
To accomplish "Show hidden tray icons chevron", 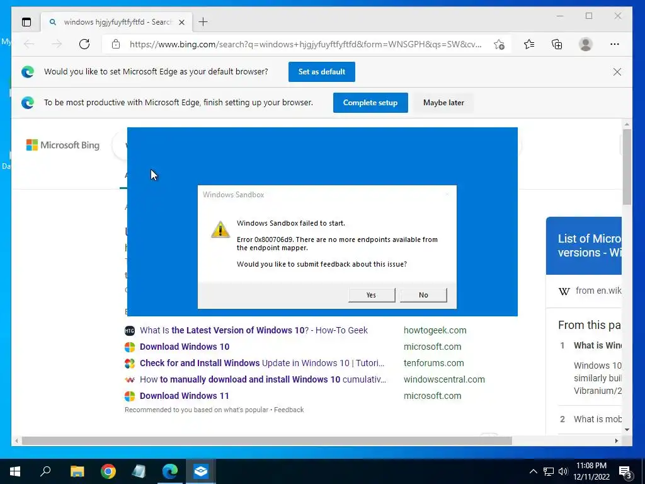I will pos(533,471).
